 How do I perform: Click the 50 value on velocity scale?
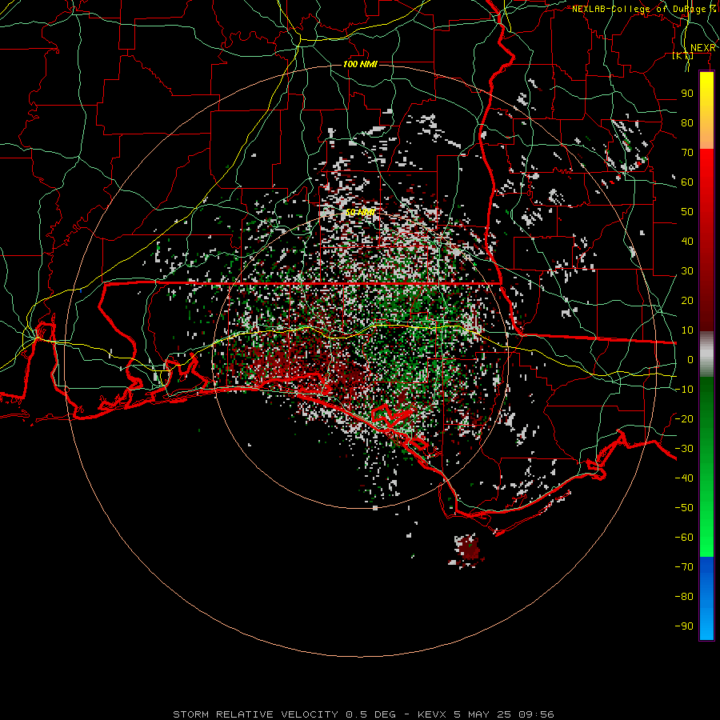(687, 212)
